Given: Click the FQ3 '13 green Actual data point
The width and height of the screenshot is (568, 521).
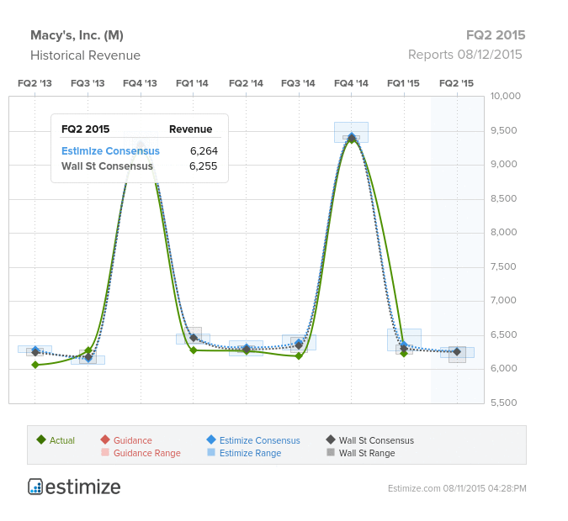Looking at the screenshot, I should point(88,350).
